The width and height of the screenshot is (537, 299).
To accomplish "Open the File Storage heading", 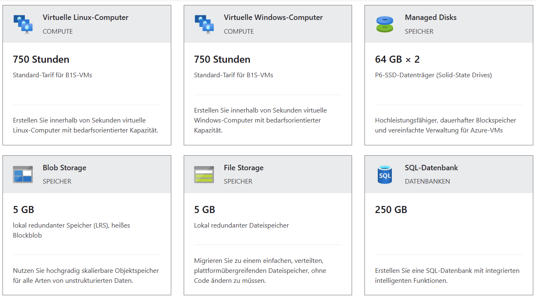I will coord(243,168).
